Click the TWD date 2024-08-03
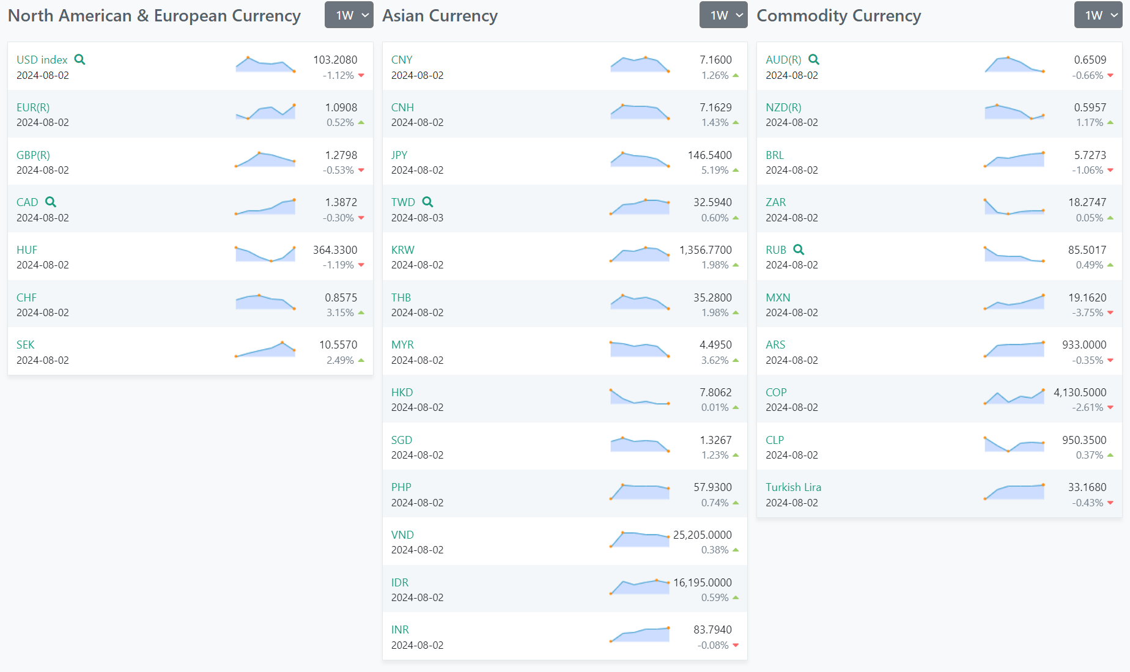Screen dimensions: 1130x672 click(x=417, y=218)
